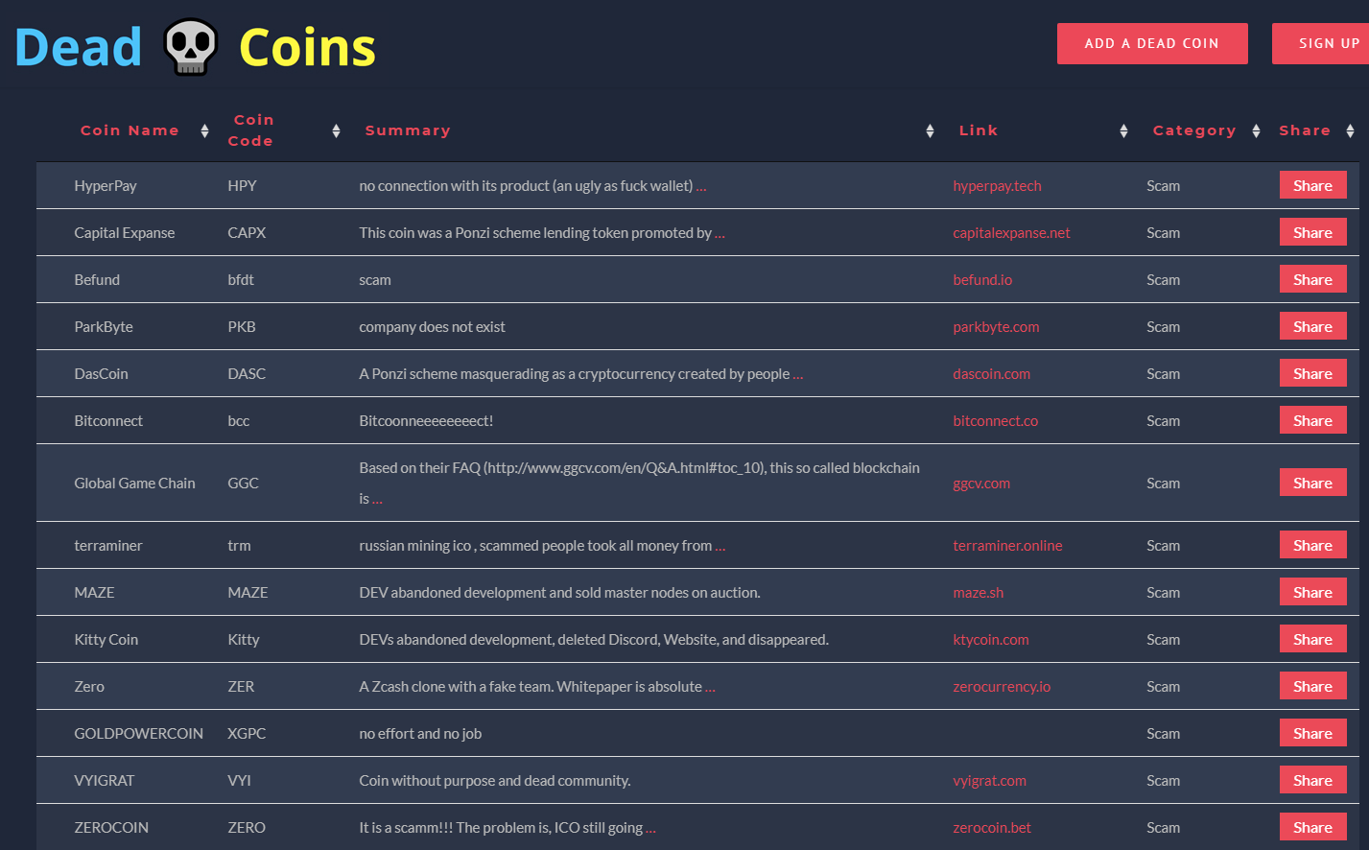
Task: Expand DasCoin summary ellipsis
Action: [x=798, y=375]
